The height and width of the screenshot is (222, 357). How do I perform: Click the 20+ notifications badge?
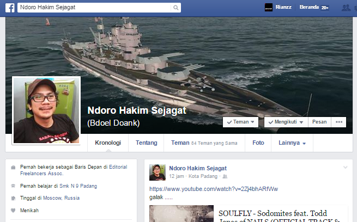click(x=325, y=8)
